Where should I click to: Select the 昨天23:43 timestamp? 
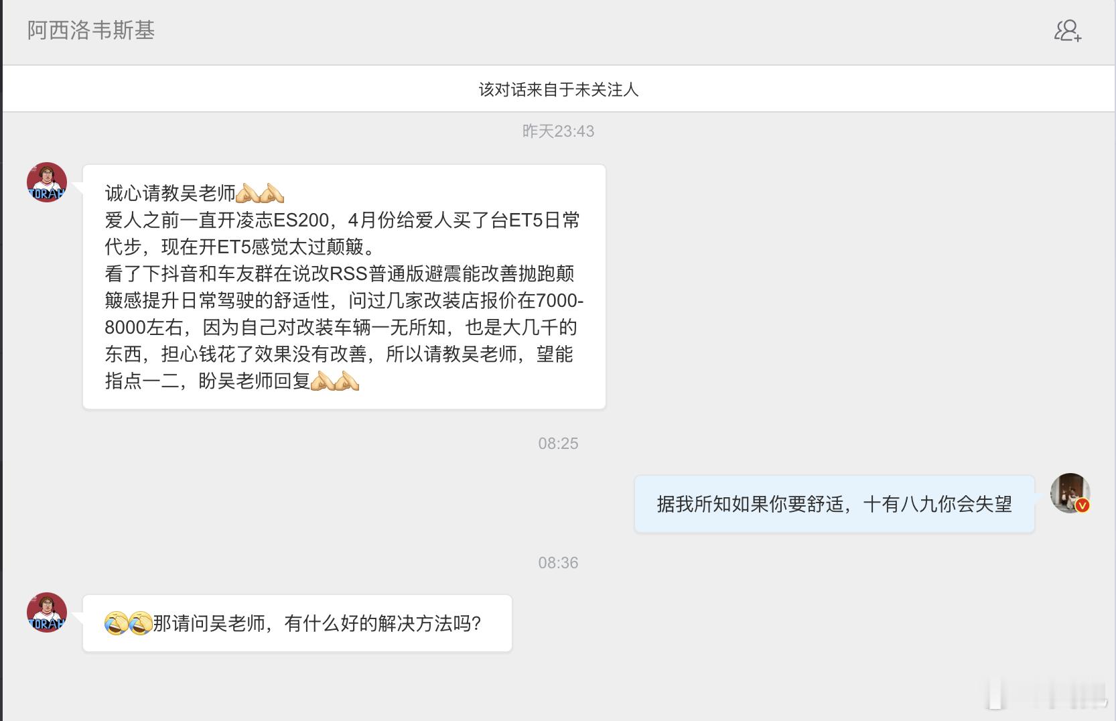point(559,131)
